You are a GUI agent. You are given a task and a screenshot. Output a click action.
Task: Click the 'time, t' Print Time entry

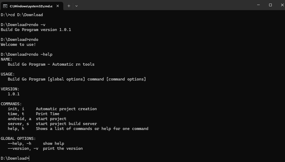33,114
